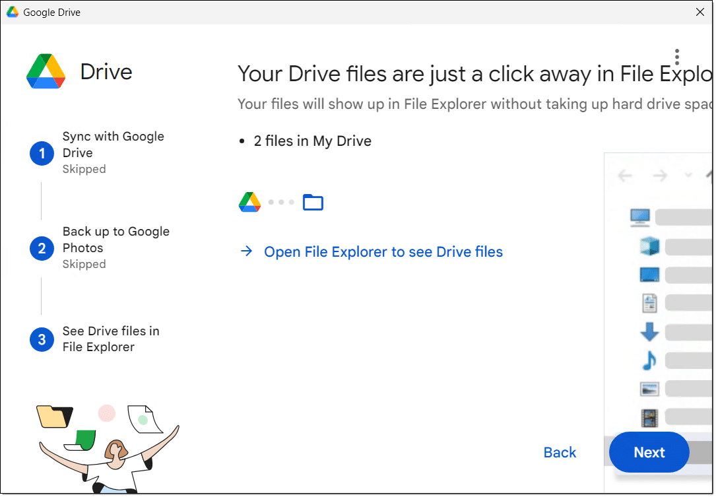The image size is (716, 497).
Task: Click the step 1 circle icon
Action: pos(42,154)
